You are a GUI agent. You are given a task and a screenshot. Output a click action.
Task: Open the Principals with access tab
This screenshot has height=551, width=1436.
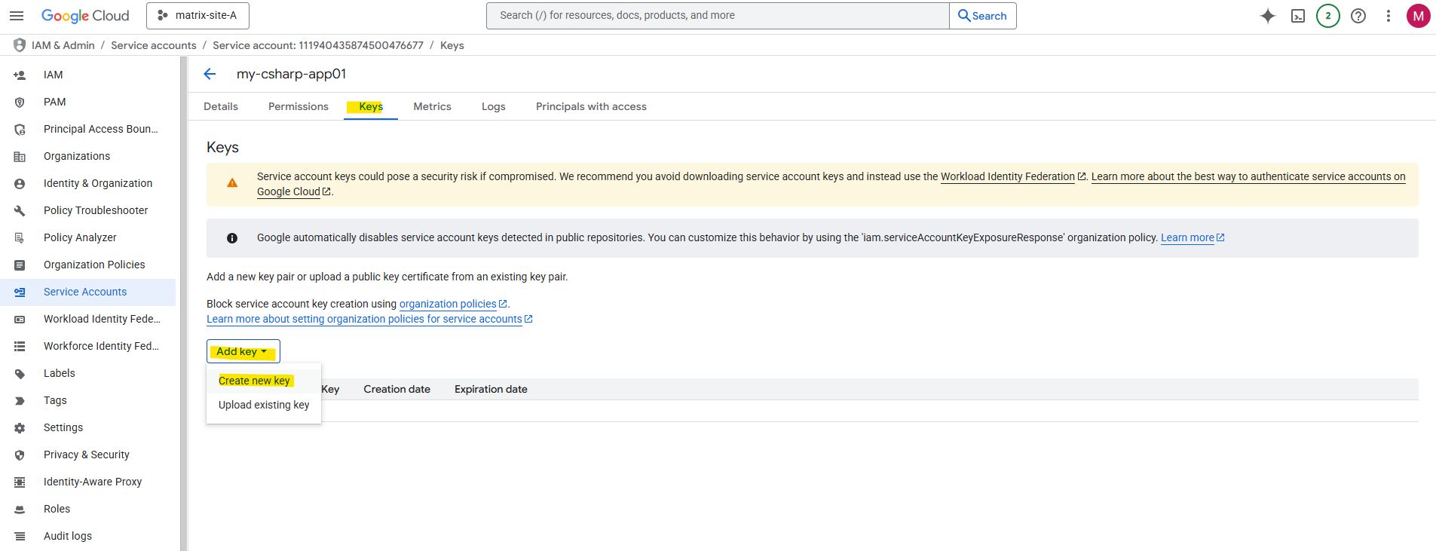(x=591, y=107)
